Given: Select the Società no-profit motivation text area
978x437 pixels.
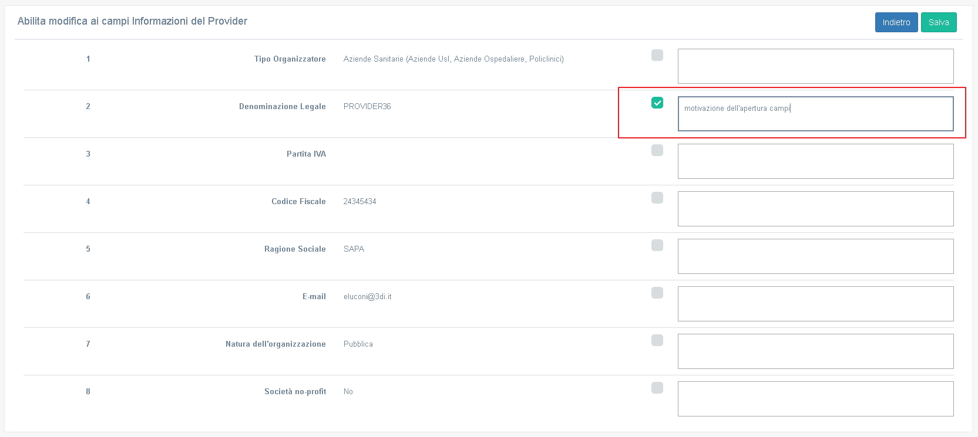Looking at the screenshot, I should point(815,399).
